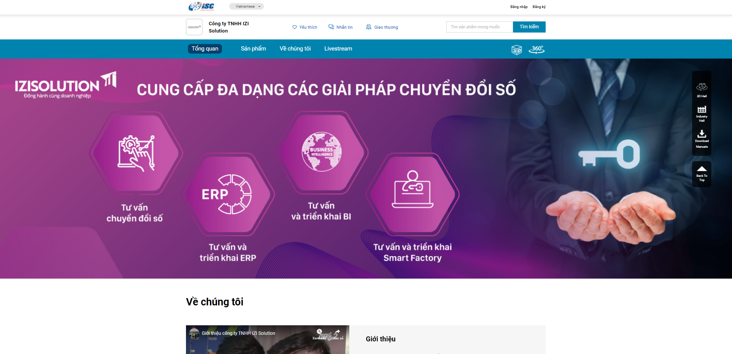The image size is (732, 354).
Task: Click the video title Giới thiệu công ty TNHH IZI Solution
Action: point(239,333)
